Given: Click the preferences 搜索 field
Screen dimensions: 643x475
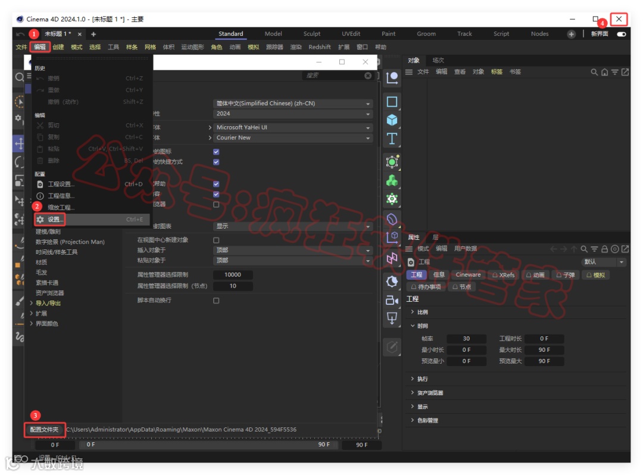Looking at the screenshot, I should (x=333, y=76).
